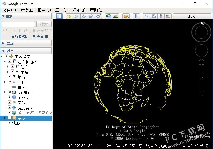This screenshot has height=149, width=213.
Task: Click the Record a Tour camera icon
Action: point(99,16)
